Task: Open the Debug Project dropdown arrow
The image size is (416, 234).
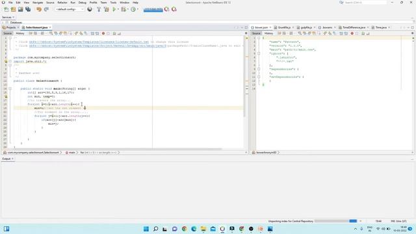Action: (127, 9)
